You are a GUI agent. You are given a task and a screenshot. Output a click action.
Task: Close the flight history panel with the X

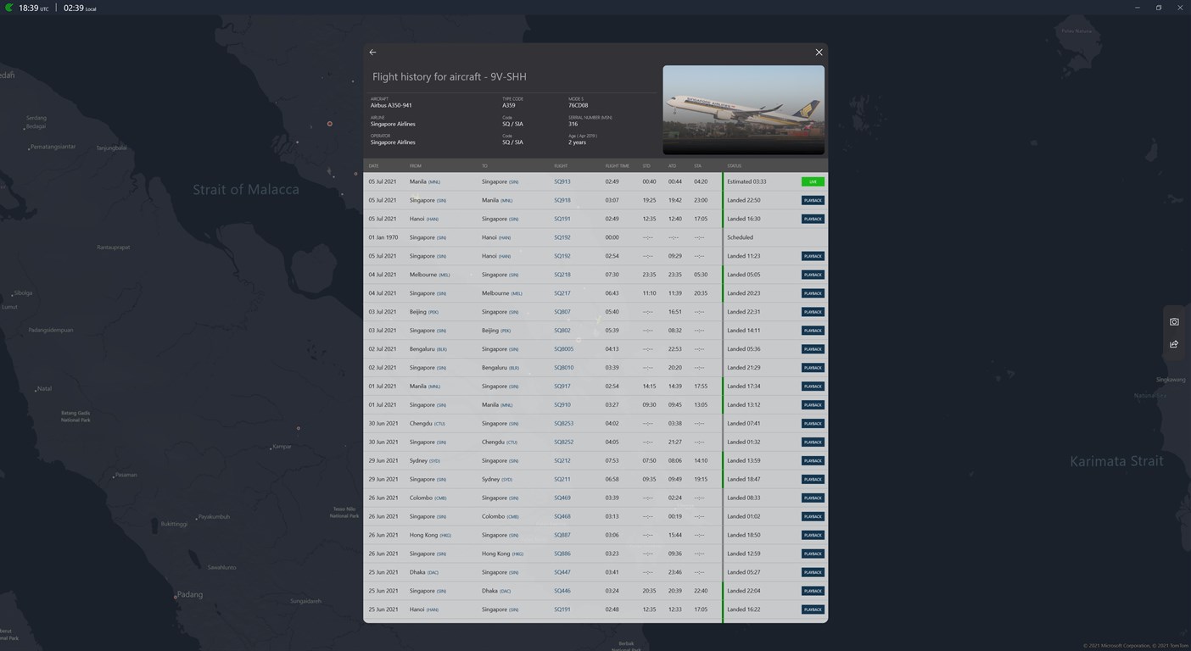pyautogui.click(x=819, y=53)
